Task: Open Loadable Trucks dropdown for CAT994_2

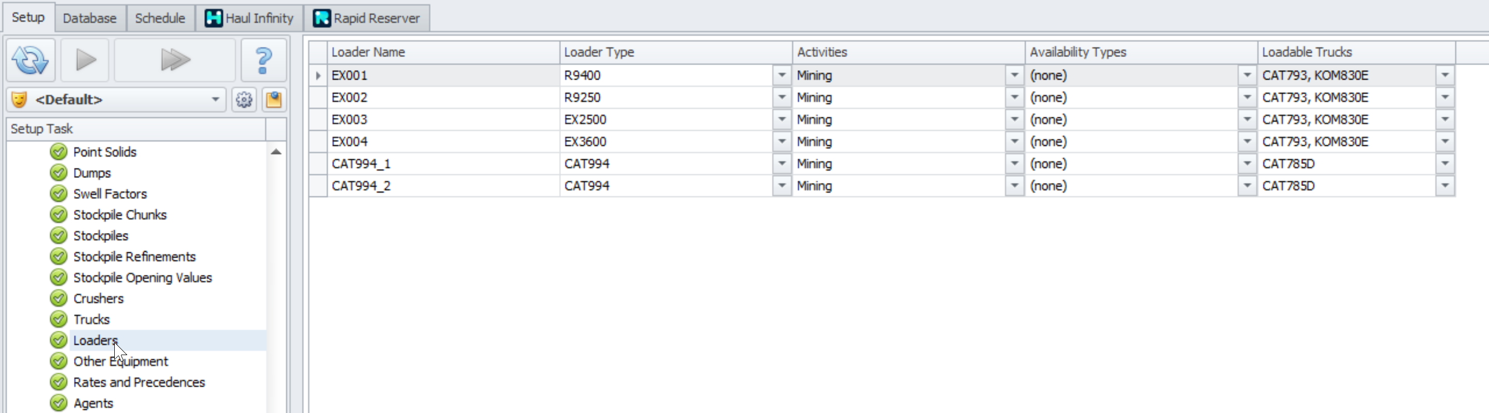Action: [x=1445, y=186]
